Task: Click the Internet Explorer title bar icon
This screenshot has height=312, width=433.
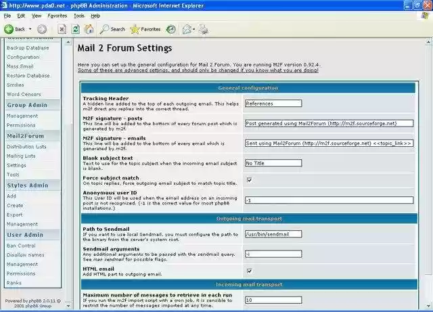Action: point(4,5)
